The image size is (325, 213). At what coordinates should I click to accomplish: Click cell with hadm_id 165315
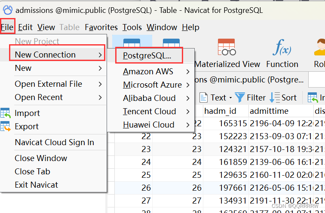tap(226, 124)
